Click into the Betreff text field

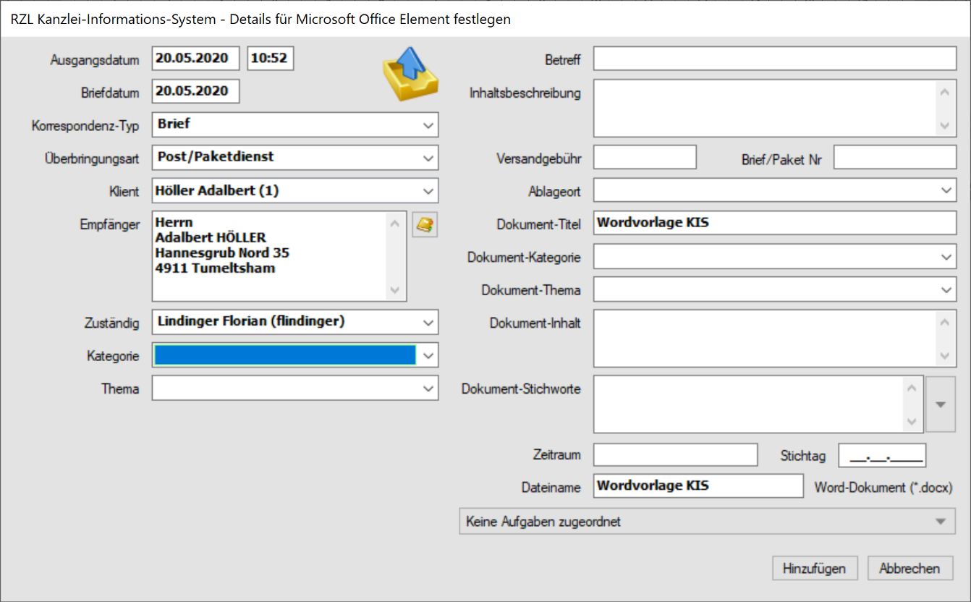(x=774, y=59)
